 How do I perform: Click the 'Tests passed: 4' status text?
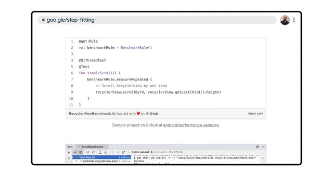[142, 152]
